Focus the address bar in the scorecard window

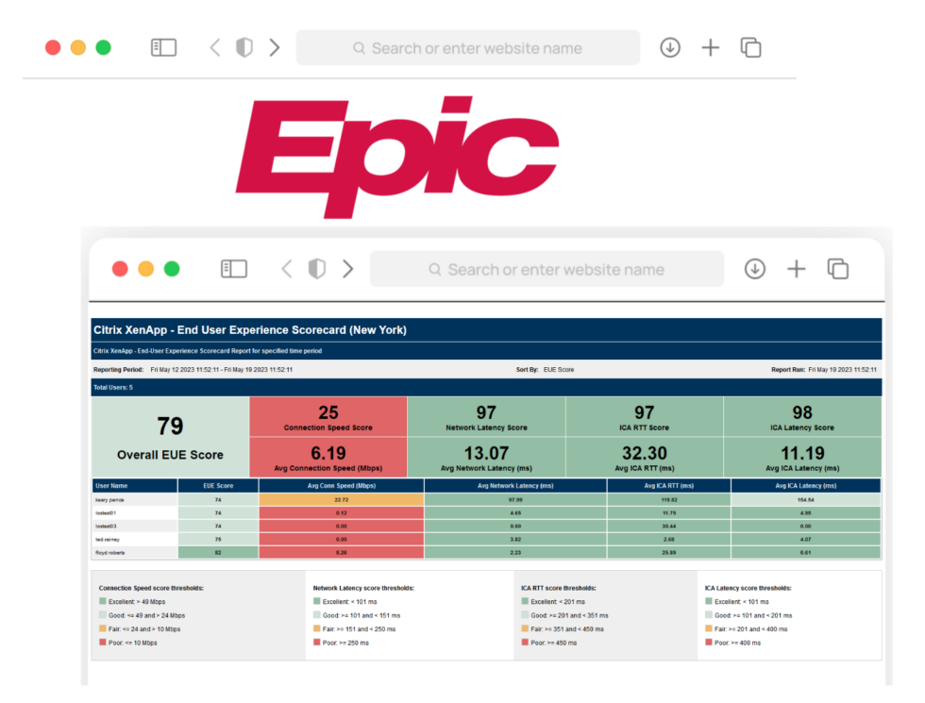547,269
